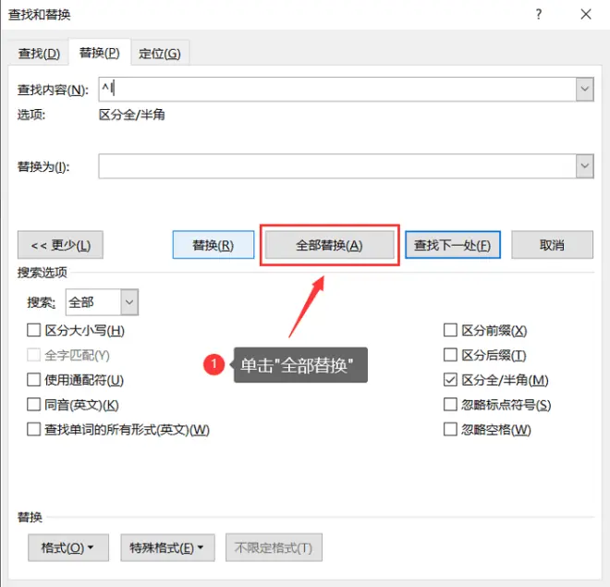Open the 搜索 direction dropdown showing 全部
610x587 pixels.
click(102, 302)
